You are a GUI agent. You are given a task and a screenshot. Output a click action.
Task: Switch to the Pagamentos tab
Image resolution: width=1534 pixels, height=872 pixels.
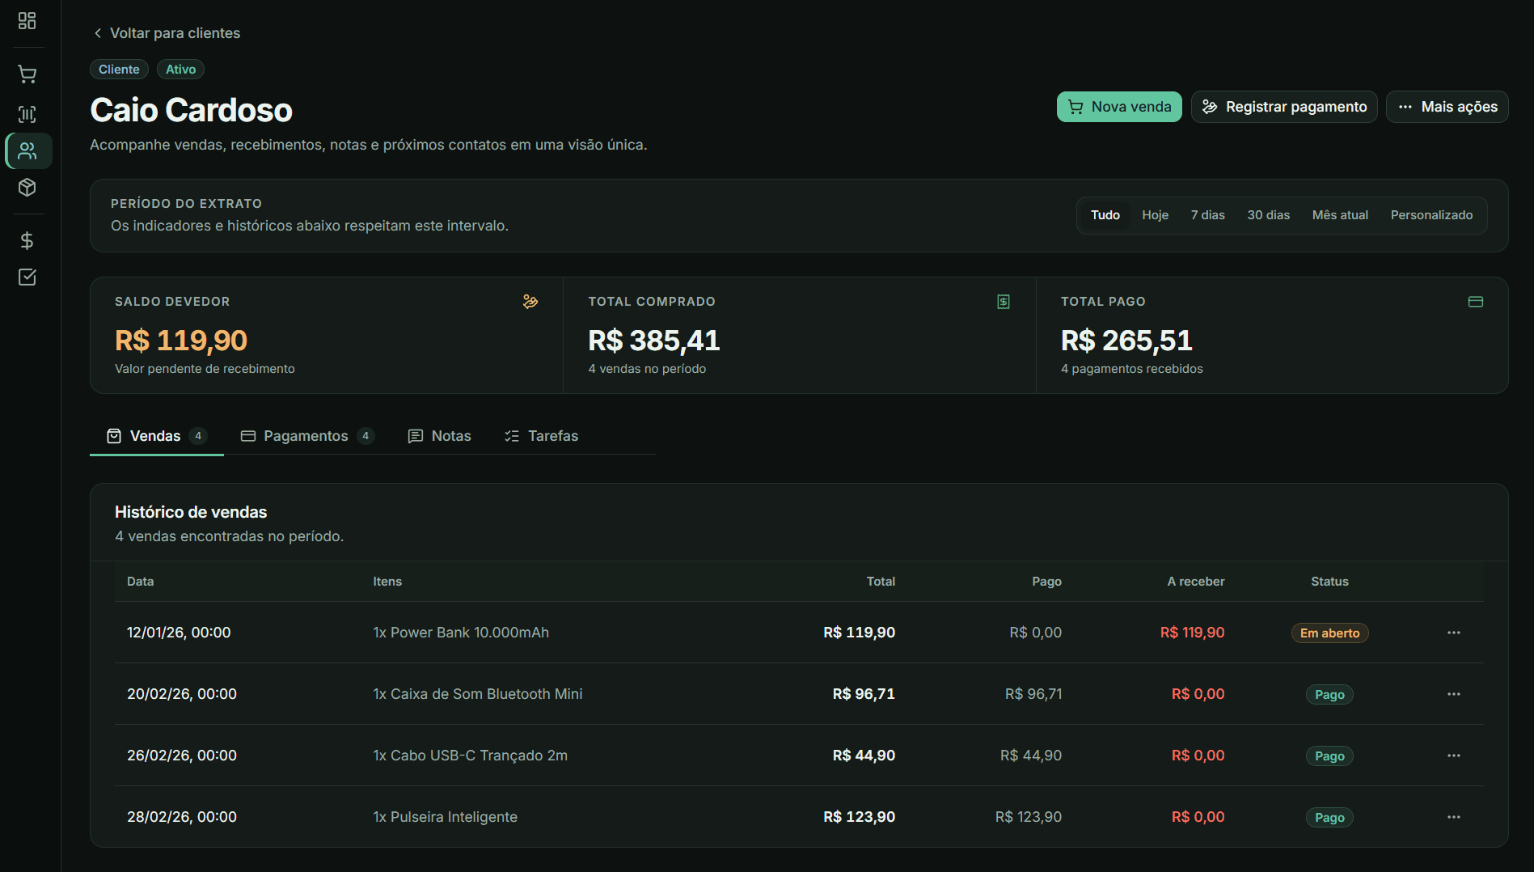(307, 436)
